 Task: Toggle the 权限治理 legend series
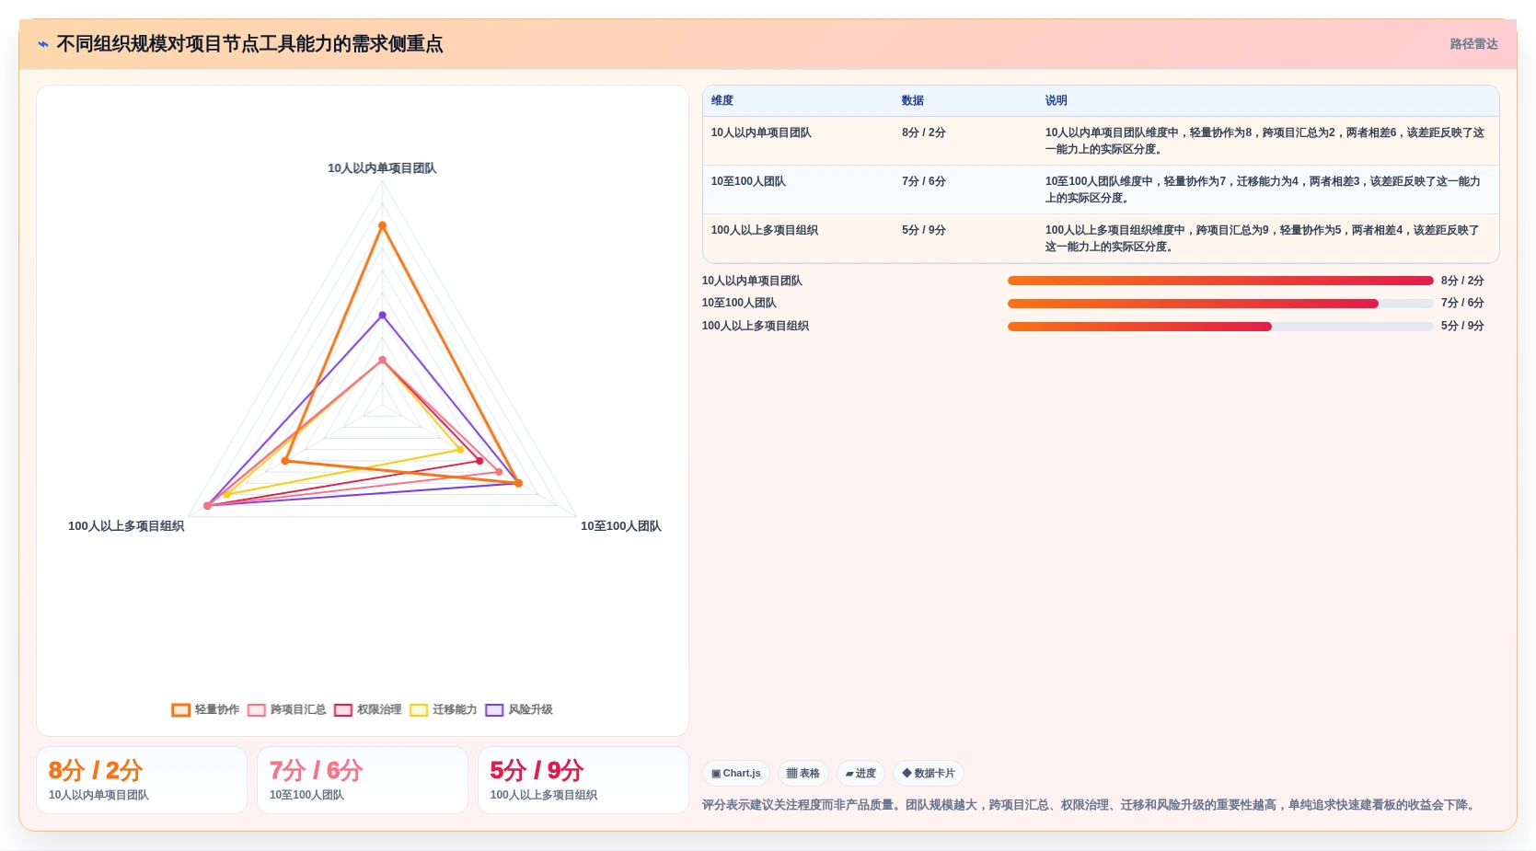367,709
